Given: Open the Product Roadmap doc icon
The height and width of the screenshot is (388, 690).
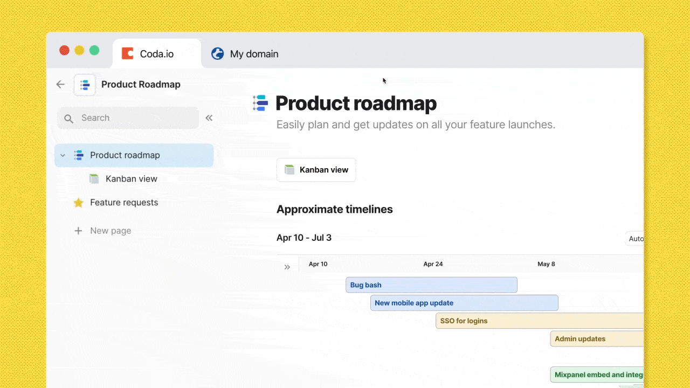Looking at the screenshot, I should pos(85,85).
